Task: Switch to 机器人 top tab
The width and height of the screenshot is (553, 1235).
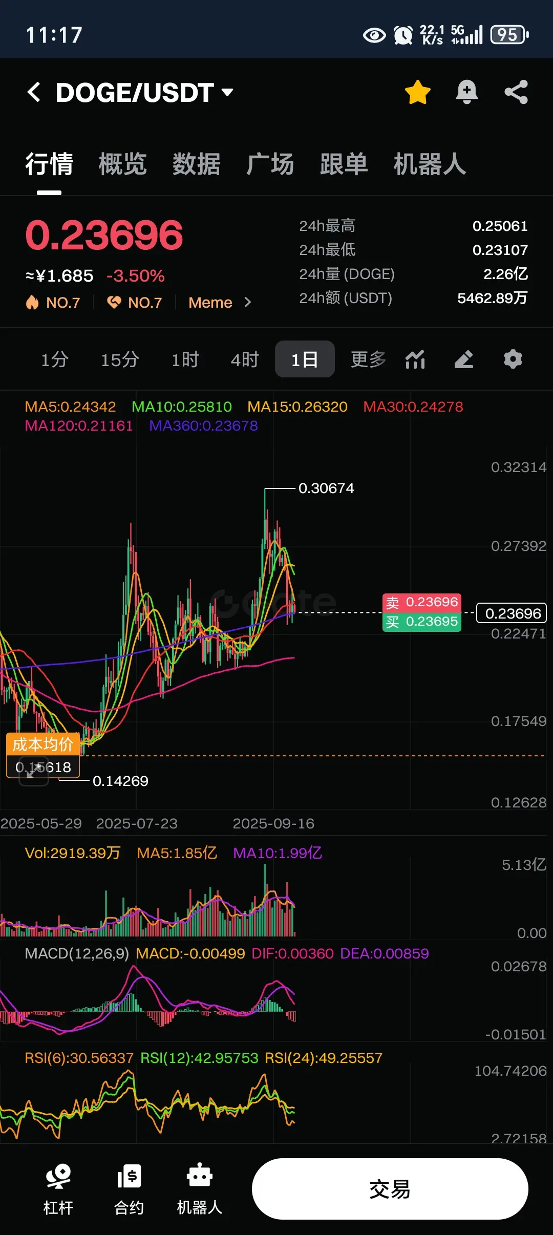Action: 430,164
